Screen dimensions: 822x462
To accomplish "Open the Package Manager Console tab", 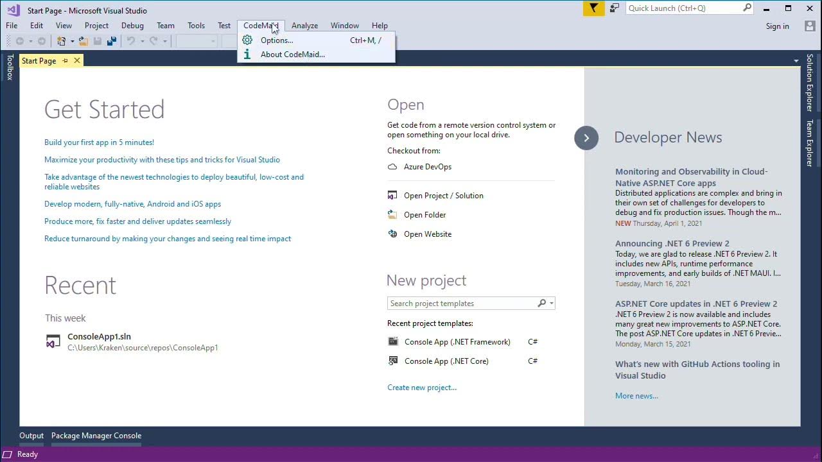I will (x=96, y=436).
